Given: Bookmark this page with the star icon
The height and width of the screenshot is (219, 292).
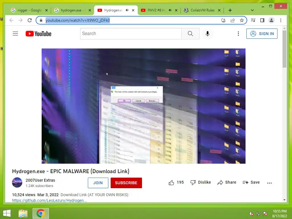Looking at the screenshot, I should [x=242, y=20].
